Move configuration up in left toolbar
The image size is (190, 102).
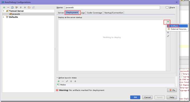coord(21,7)
